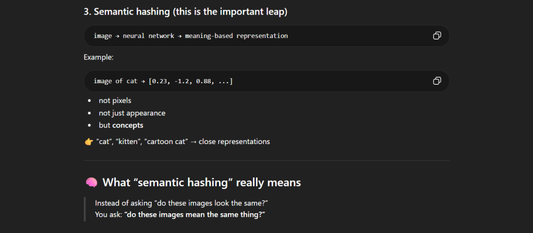Click "image of cat" in the second code block
The height and width of the screenshot is (233, 533).
point(115,81)
